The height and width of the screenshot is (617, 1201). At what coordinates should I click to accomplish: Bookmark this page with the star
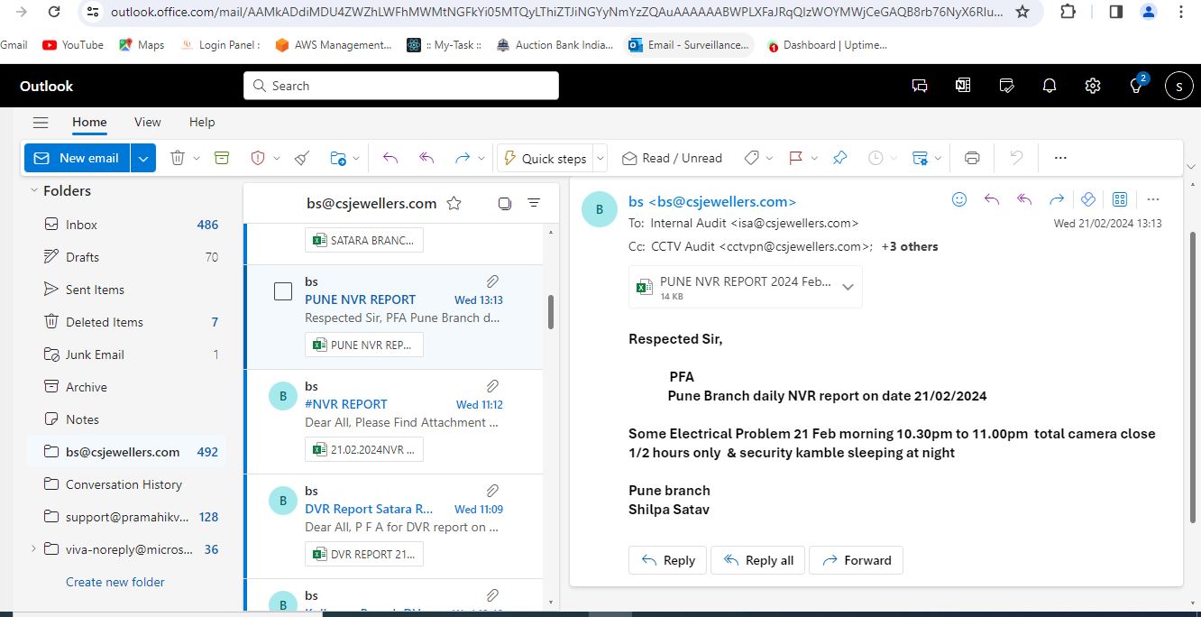[x=1022, y=12]
